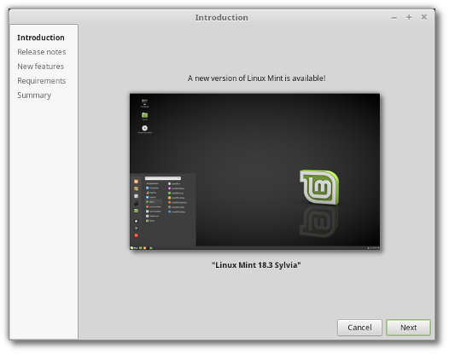The image size is (449, 354).
Task: Select Introduction in the sidebar
Action: [x=41, y=38]
